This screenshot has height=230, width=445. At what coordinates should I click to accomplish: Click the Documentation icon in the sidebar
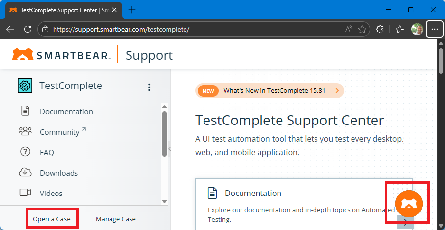coord(25,111)
